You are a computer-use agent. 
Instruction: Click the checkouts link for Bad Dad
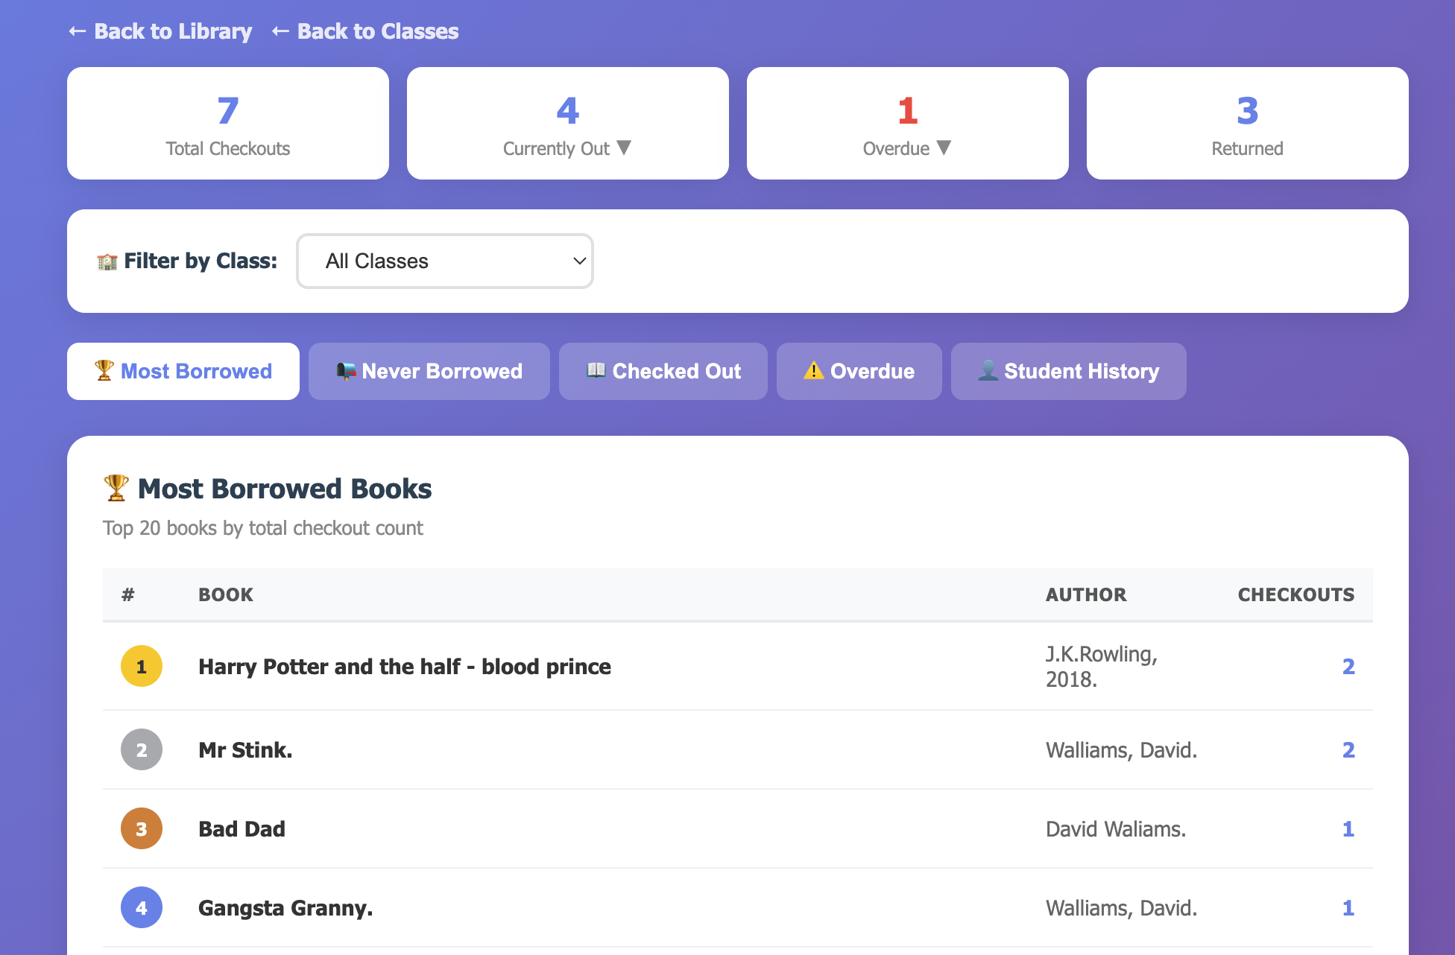point(1349,828)
